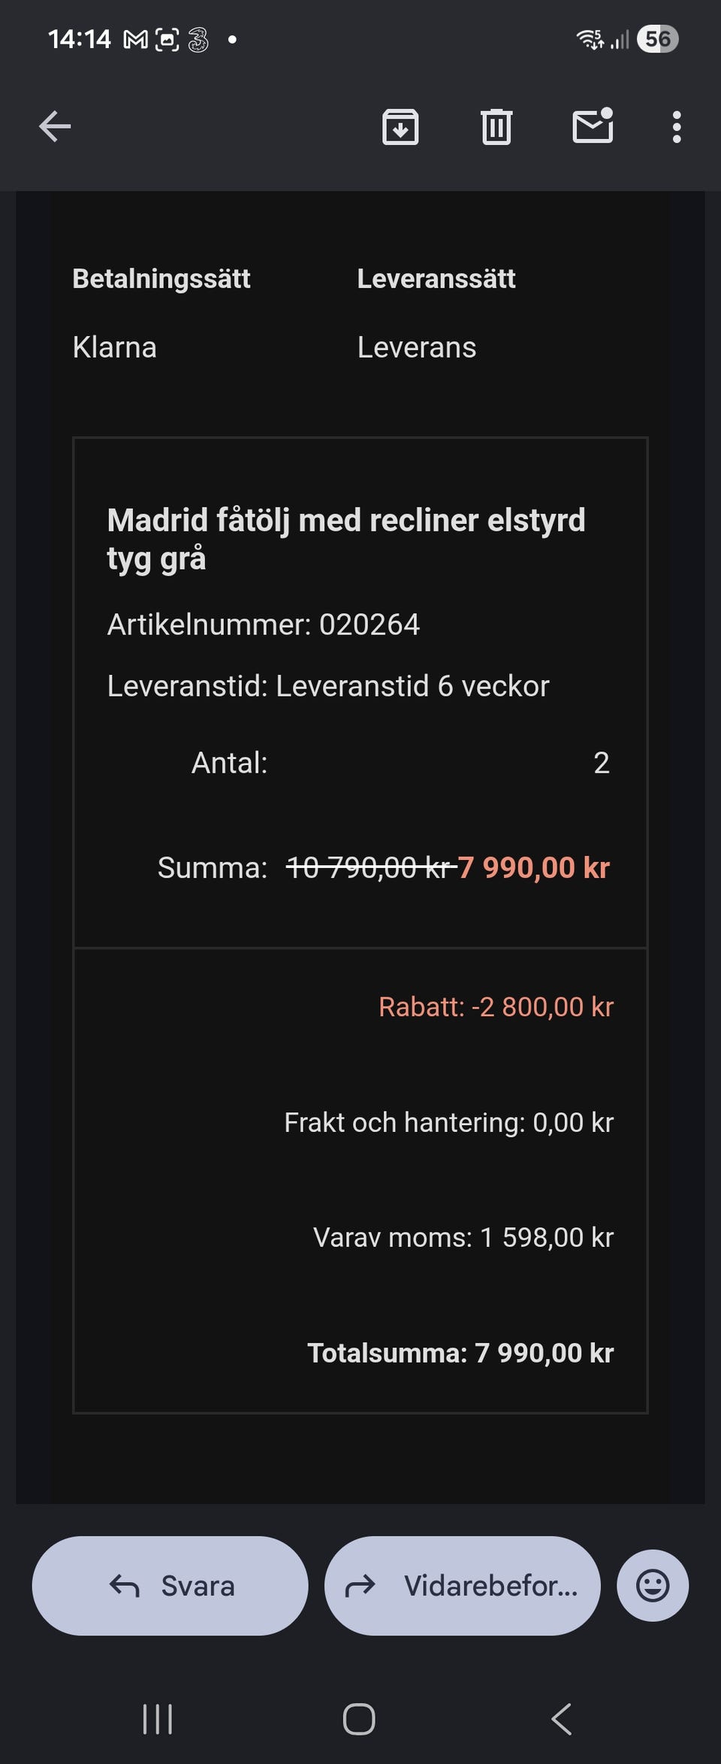Tap the status bar clock showing 14:14

tap(79, 39)
